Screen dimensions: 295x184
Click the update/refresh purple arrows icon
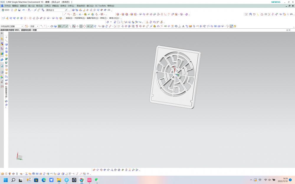tap(186, 14)
